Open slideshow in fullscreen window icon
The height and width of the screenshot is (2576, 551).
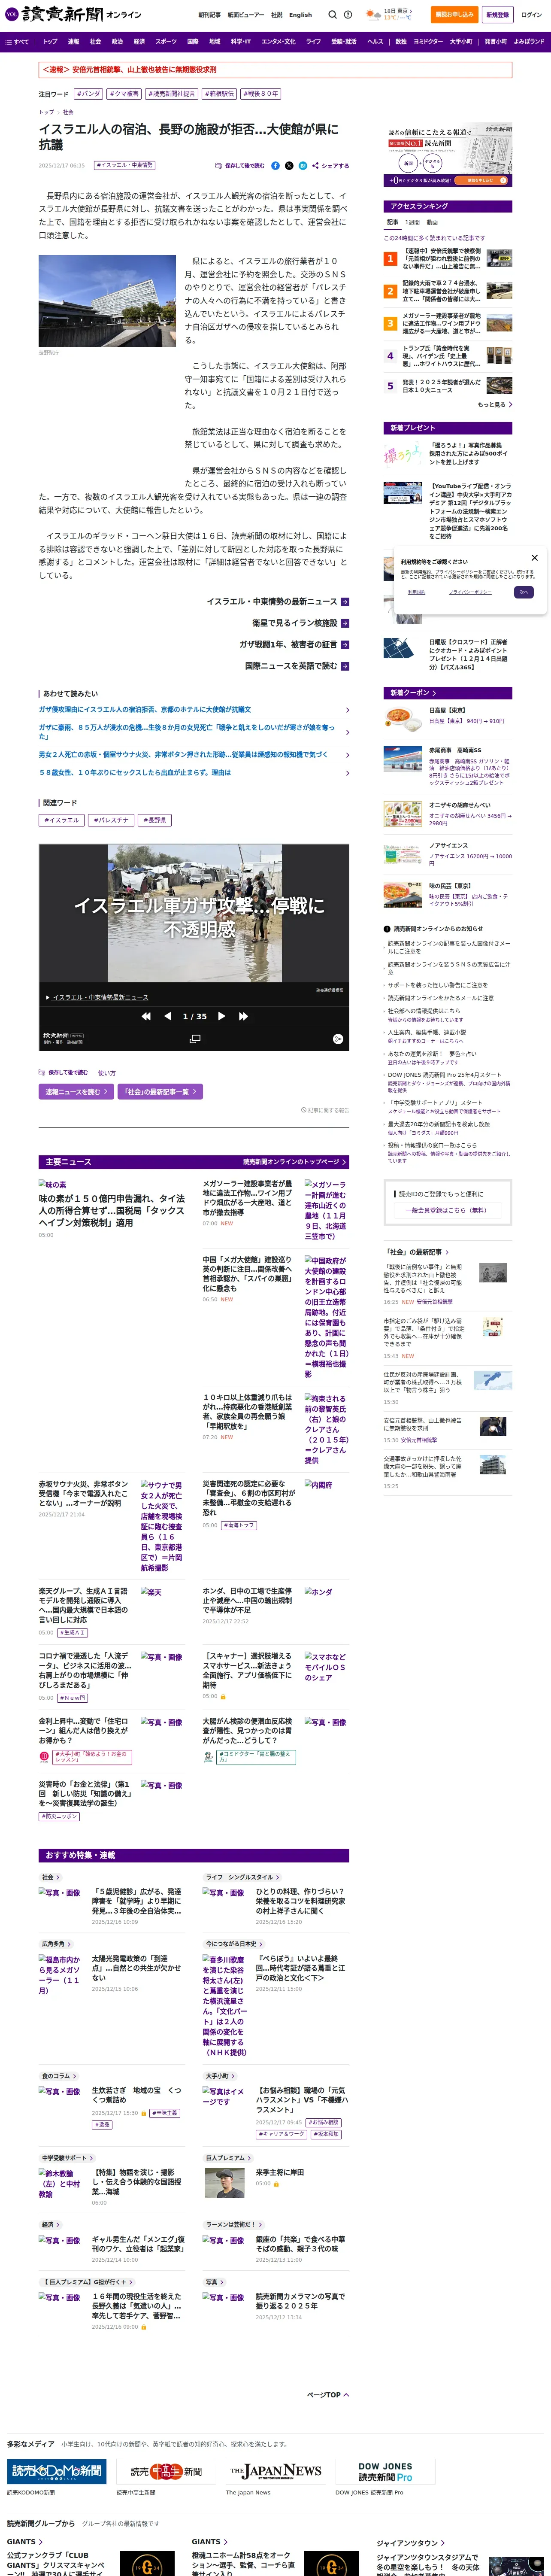[x=195, y=1039]
